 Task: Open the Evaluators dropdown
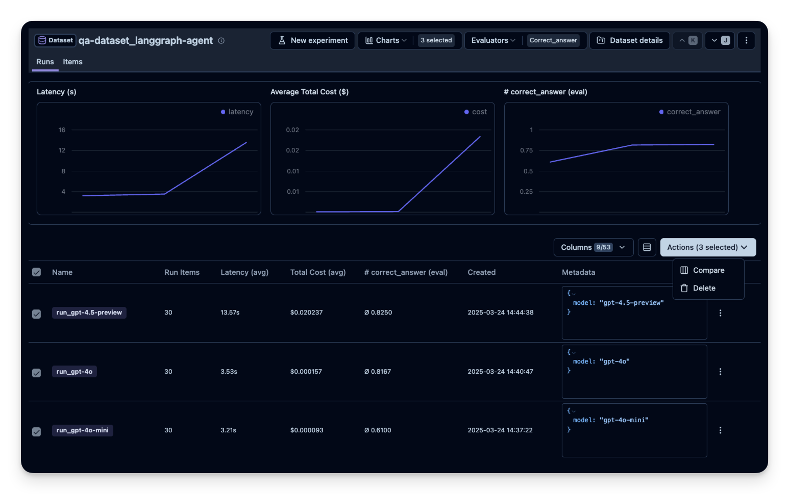492,40
